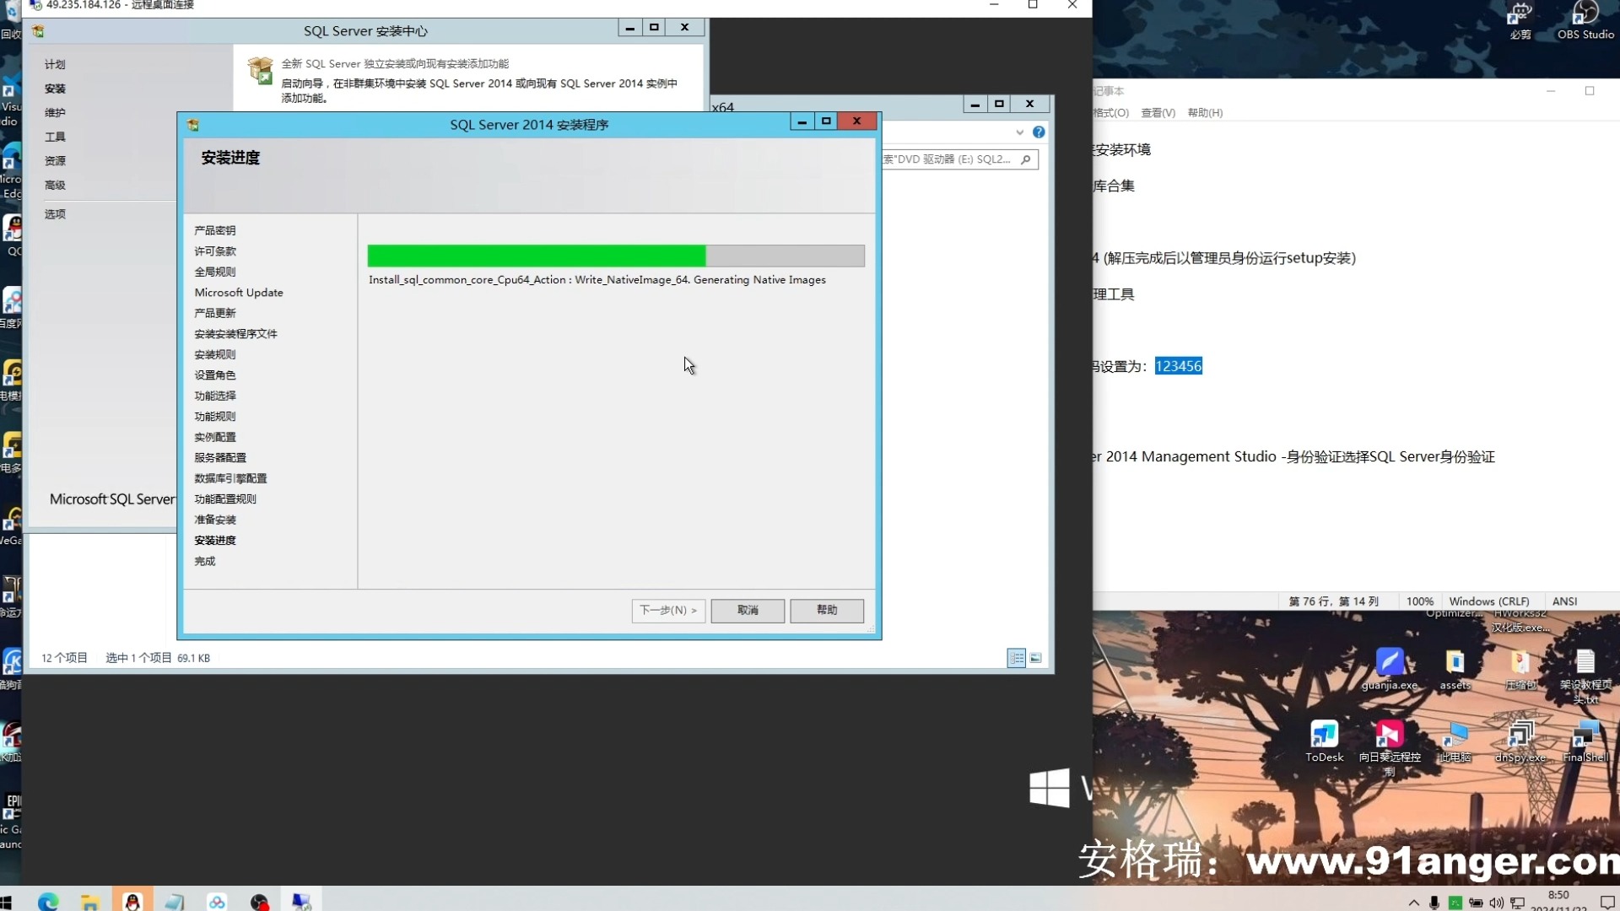Viewport: 1620px width, 911px height.
Task: Show hidden system tray icons
Action: (x=1414, y=903)
